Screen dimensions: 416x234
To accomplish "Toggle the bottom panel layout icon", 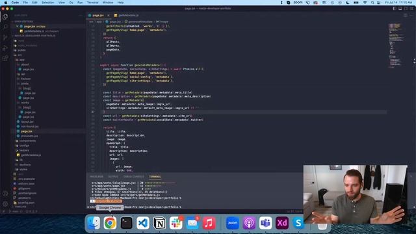I will pos(400,8).
